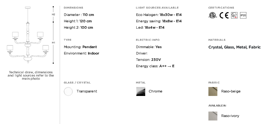The image size is (263, 124).
Task: Click the Led 18x4w - E14 entry
Action: pyautogui.click(x=150, y=27)
